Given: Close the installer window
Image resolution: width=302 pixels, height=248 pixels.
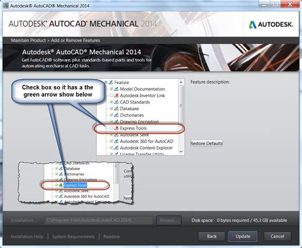Looking at the screenshot, I should (290, 4).
